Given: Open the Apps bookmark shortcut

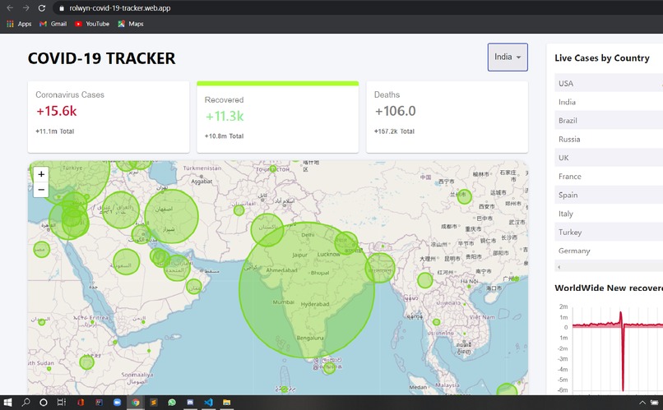Looking at the screenshot, I should click(19, 24).
